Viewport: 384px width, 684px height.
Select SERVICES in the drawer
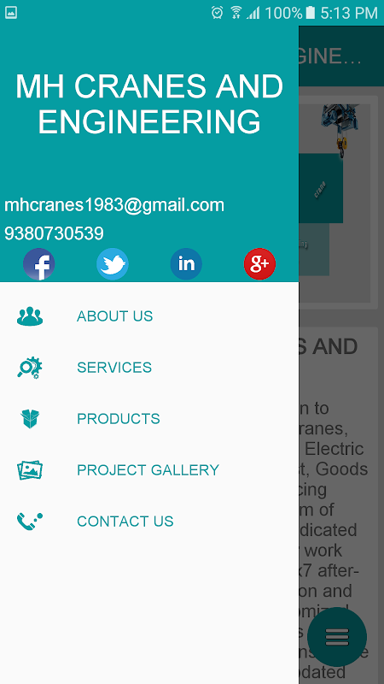[149, 368]
